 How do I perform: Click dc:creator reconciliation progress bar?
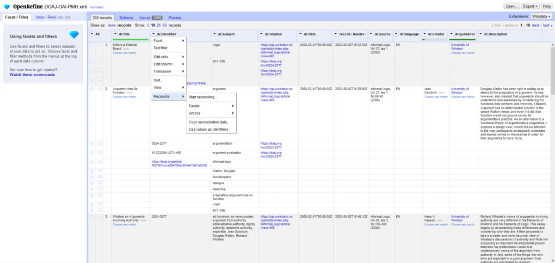click(435, 39)
